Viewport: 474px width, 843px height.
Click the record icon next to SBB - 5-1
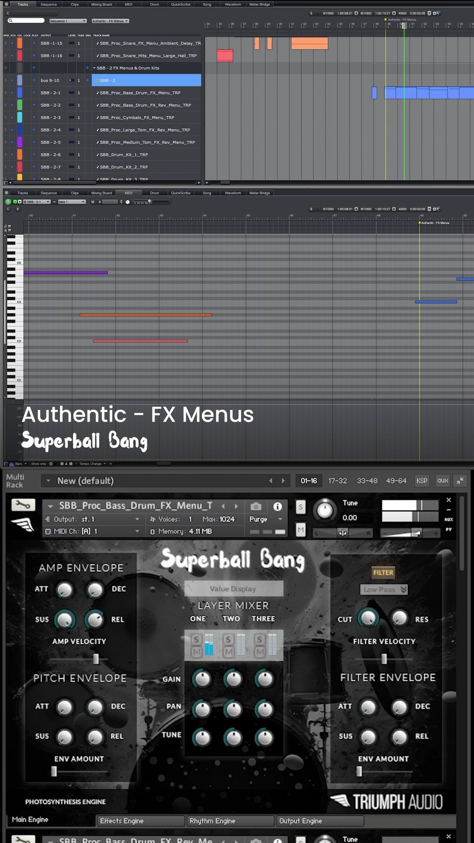(20, 202)
